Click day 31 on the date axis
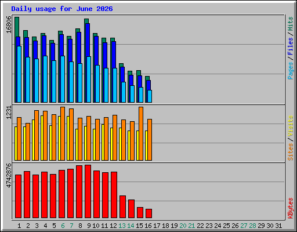The image size is (297, 232). pyautogui.click(x=278, y=226)
